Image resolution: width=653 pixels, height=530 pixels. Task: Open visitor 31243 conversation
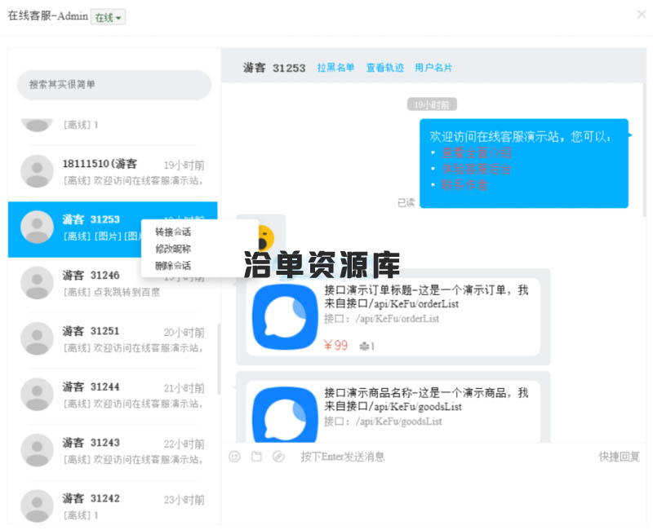tap(113, 451)
